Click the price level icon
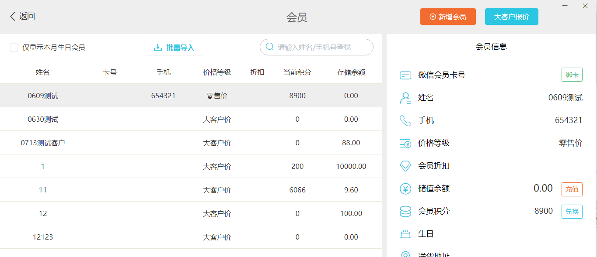The image size is (597, 257). pos(405,144)
